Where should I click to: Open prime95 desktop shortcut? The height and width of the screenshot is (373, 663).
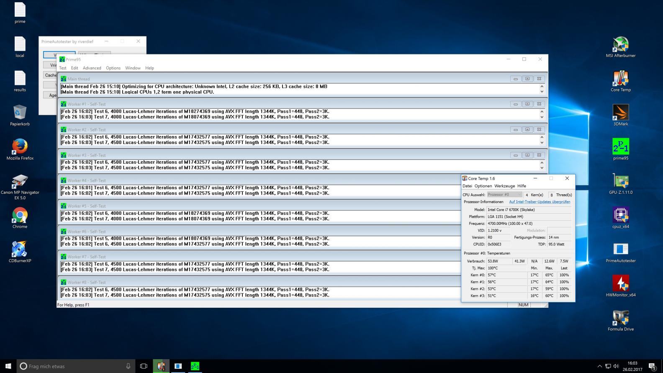(x=621, y=149)
